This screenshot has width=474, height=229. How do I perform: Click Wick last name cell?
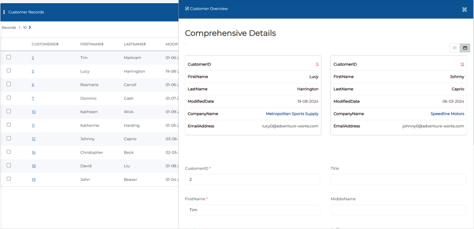point(128,112)
